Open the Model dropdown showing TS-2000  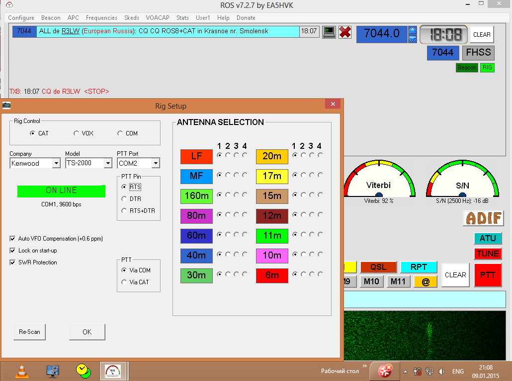point(108,163)
